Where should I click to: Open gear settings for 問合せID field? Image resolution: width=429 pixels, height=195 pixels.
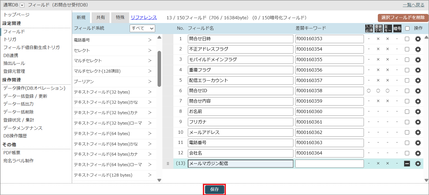tap(418, 91)
